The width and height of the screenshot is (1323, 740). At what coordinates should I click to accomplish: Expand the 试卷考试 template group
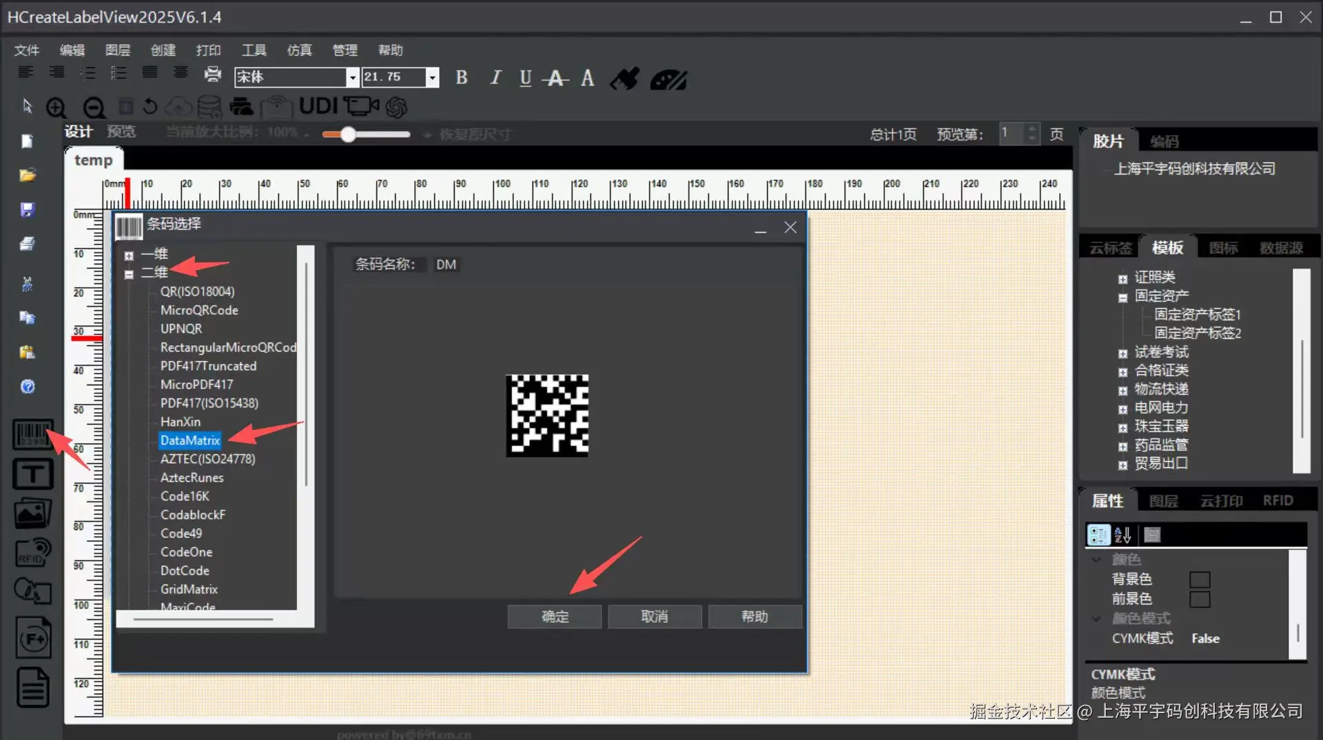click(1122, 353)
